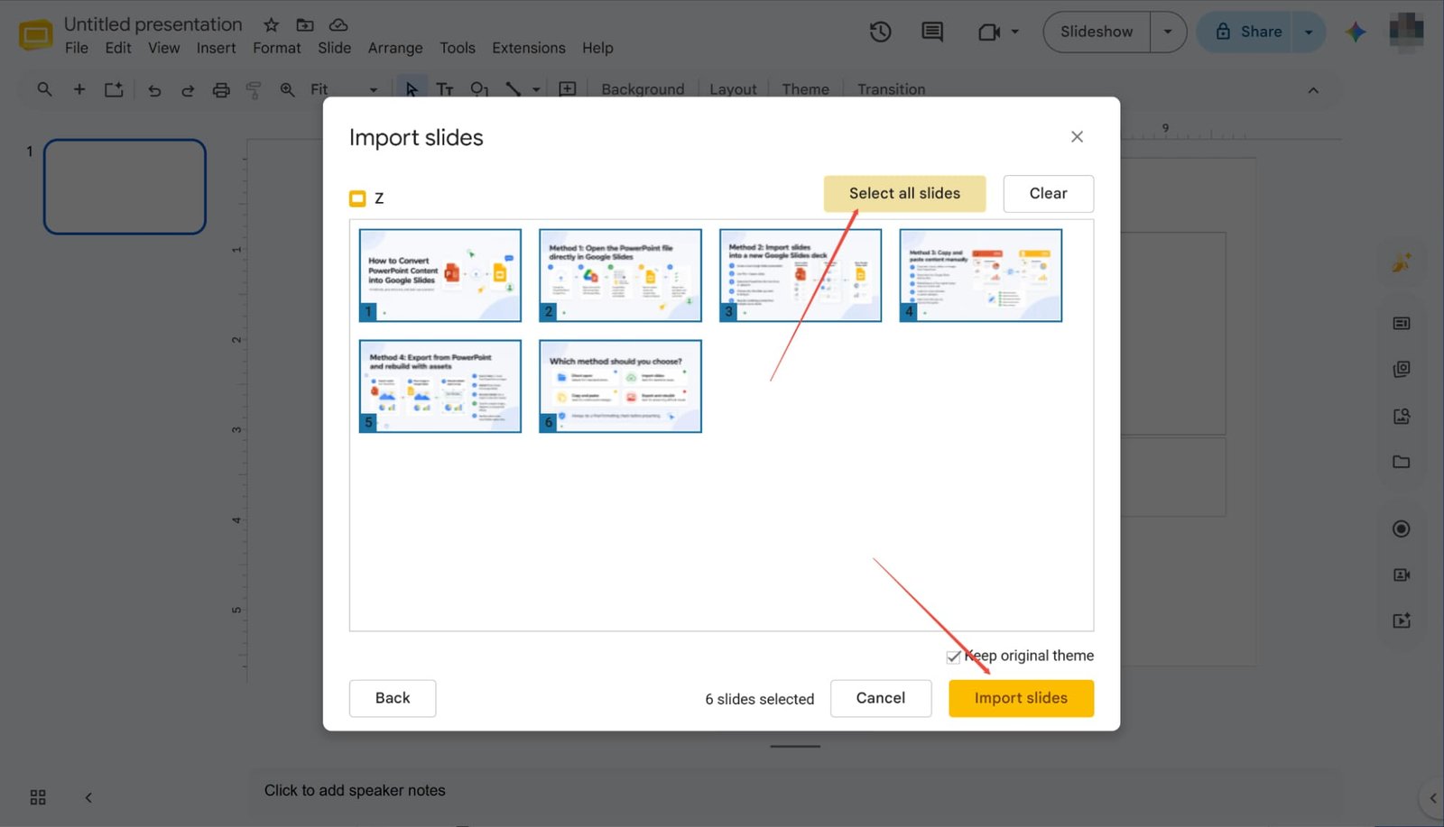Go Back in the import dialog
The width and height of the screenshot is (1444, 827).
click(x=393, y=698)
